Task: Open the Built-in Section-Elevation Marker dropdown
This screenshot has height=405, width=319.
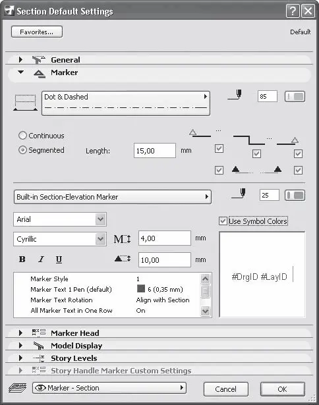Action: pyautogui.click(x=113, y=197)
